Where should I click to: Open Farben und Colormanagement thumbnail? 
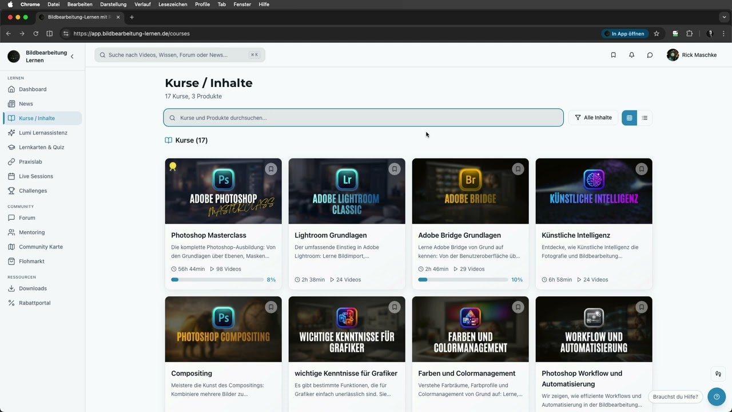[470, 329]
